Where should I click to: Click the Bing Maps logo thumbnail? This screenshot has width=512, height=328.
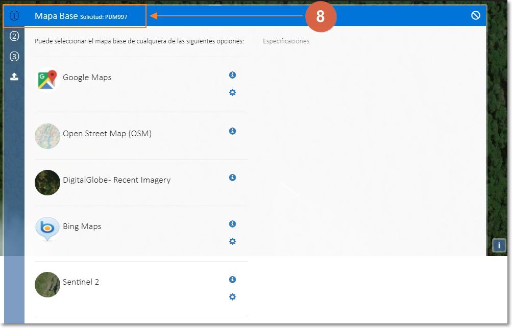tap(47, 229)
